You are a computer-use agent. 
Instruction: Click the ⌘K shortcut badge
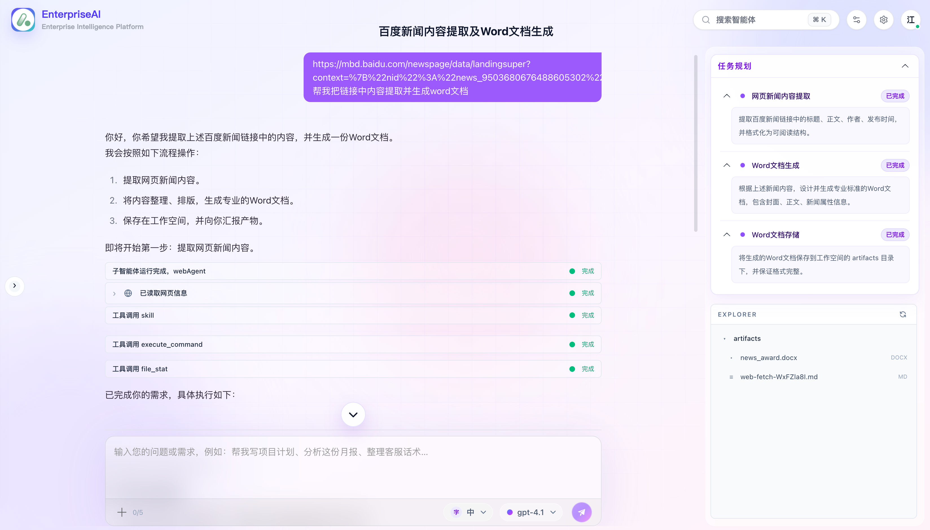pyautogui.click(x=819, y=20)
